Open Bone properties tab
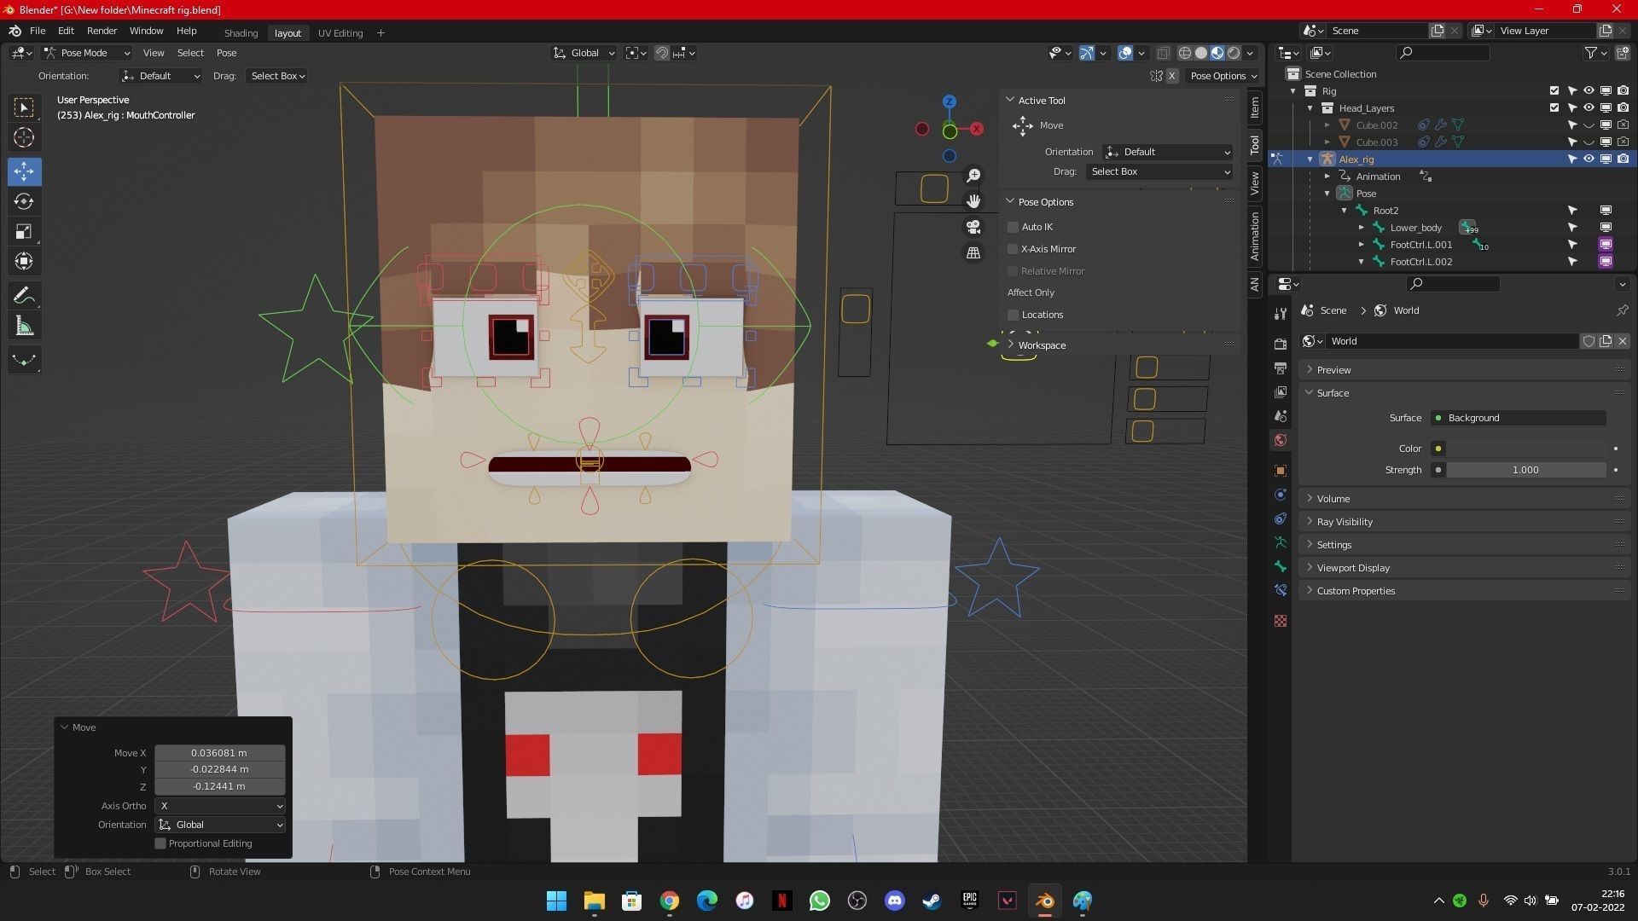Image resolution: width=1638 pixels, height=921 pixels. [x=1281, y=566]
